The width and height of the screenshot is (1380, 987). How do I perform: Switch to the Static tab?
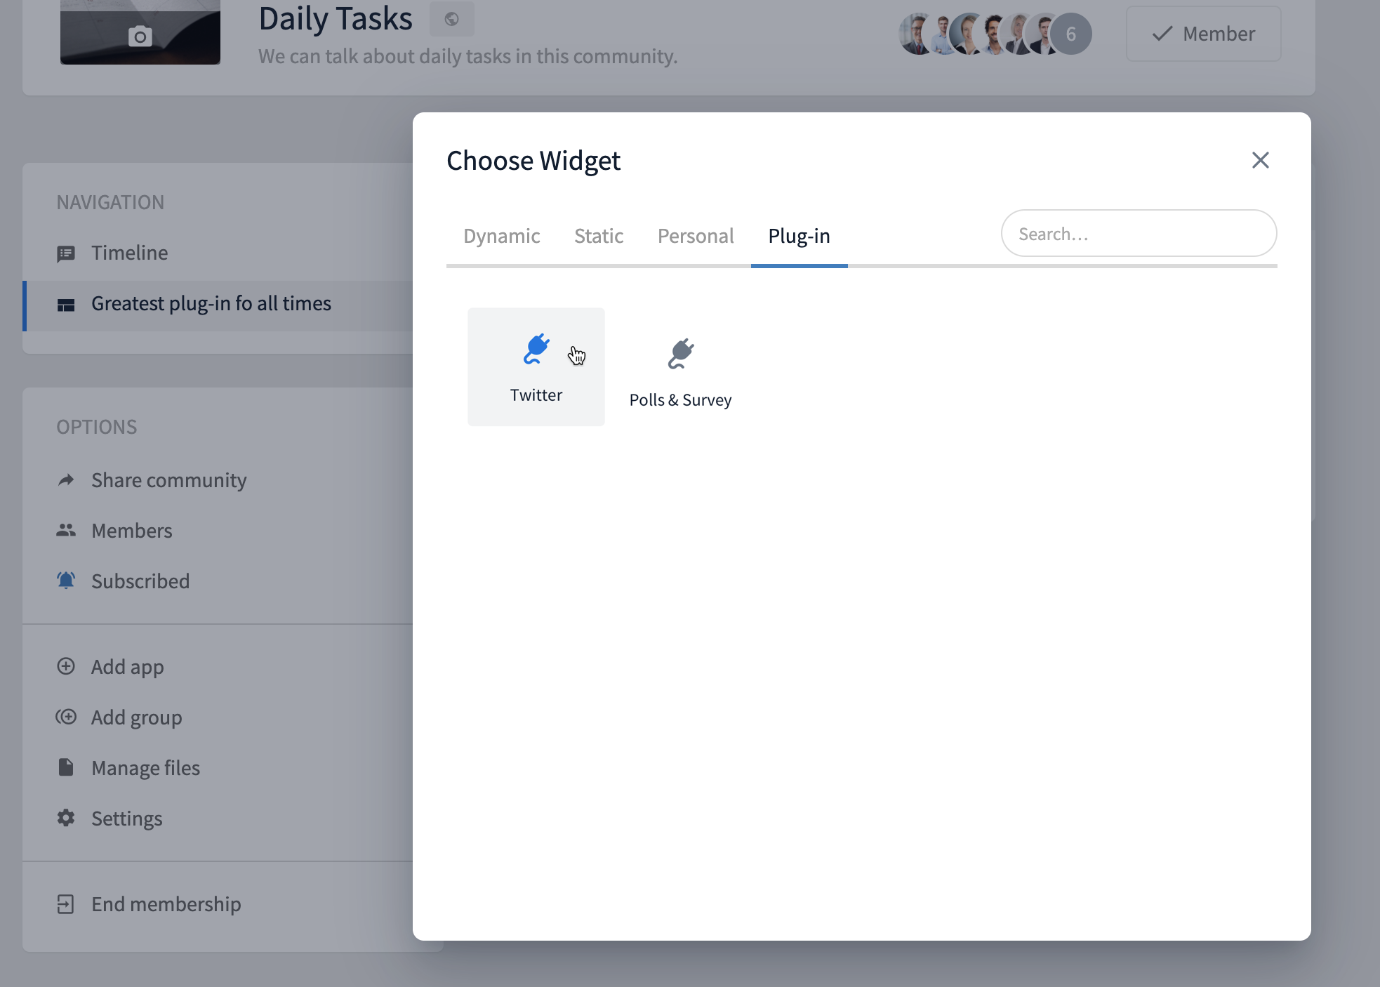click(x=599, y=236)
